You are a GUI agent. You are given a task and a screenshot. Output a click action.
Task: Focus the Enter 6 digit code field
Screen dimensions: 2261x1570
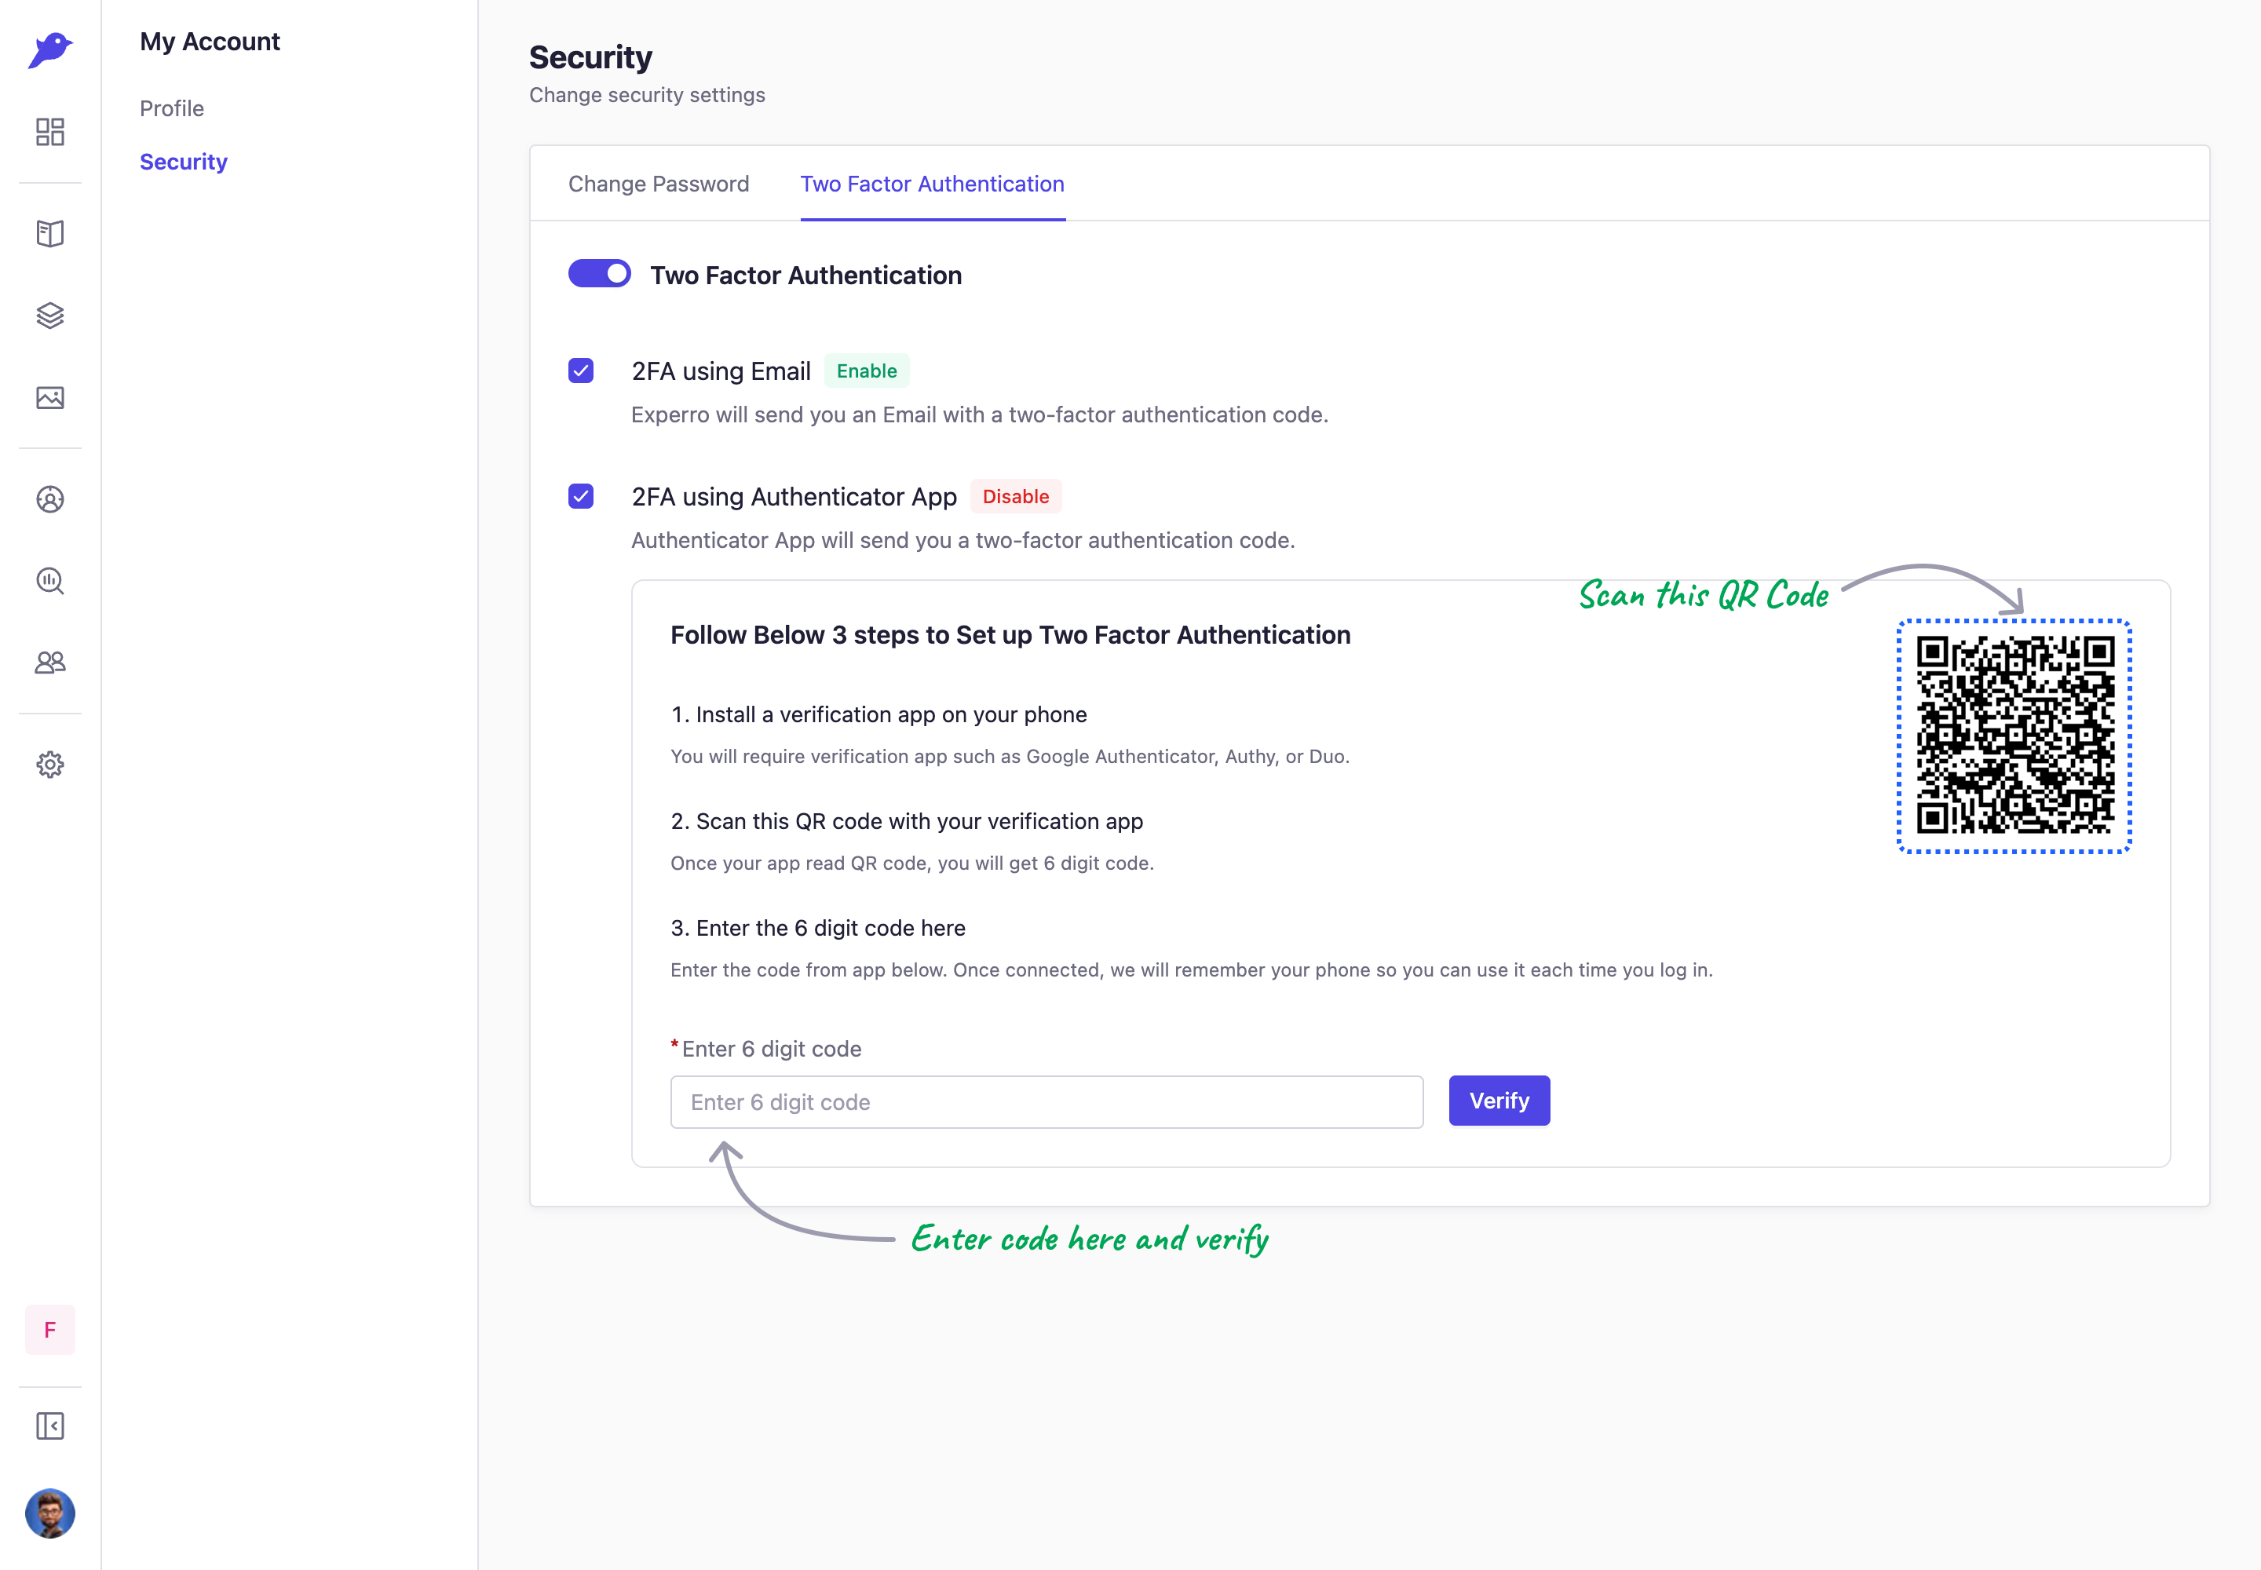[1046, 1102]
